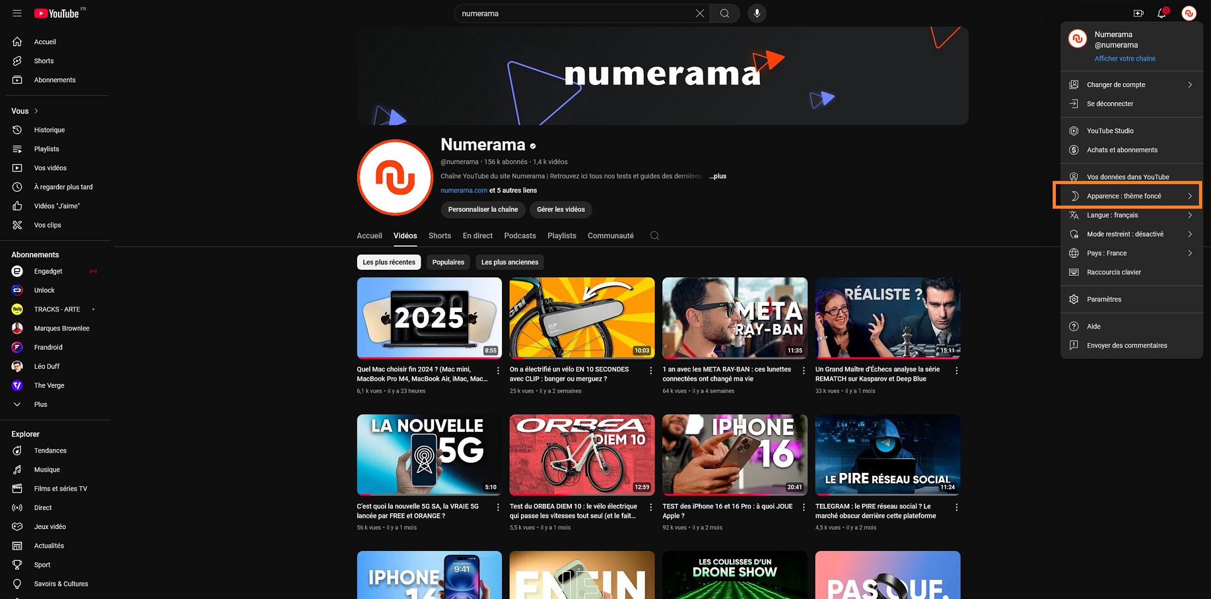Open options for the META RAY-BAN video
The height and width of the screenshot is (599, 1211).
pyautogui.click(x=804, y=371)
